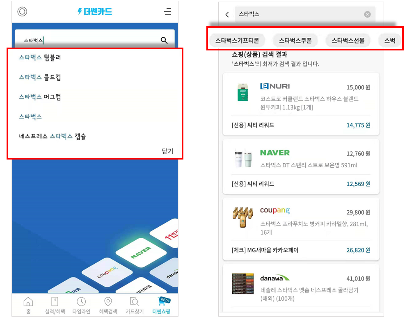The height and width of the screenshot is (317, 407).
Task: Open the Frappuccino bottles product thumbnail
Action: click(x=243, y=217)
